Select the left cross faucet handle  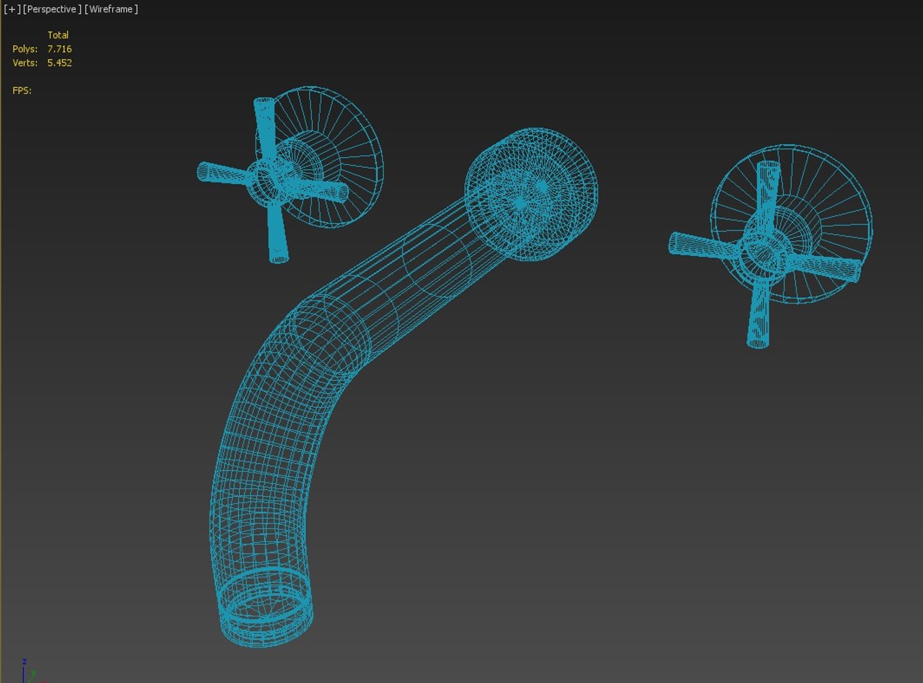[272, 179]
